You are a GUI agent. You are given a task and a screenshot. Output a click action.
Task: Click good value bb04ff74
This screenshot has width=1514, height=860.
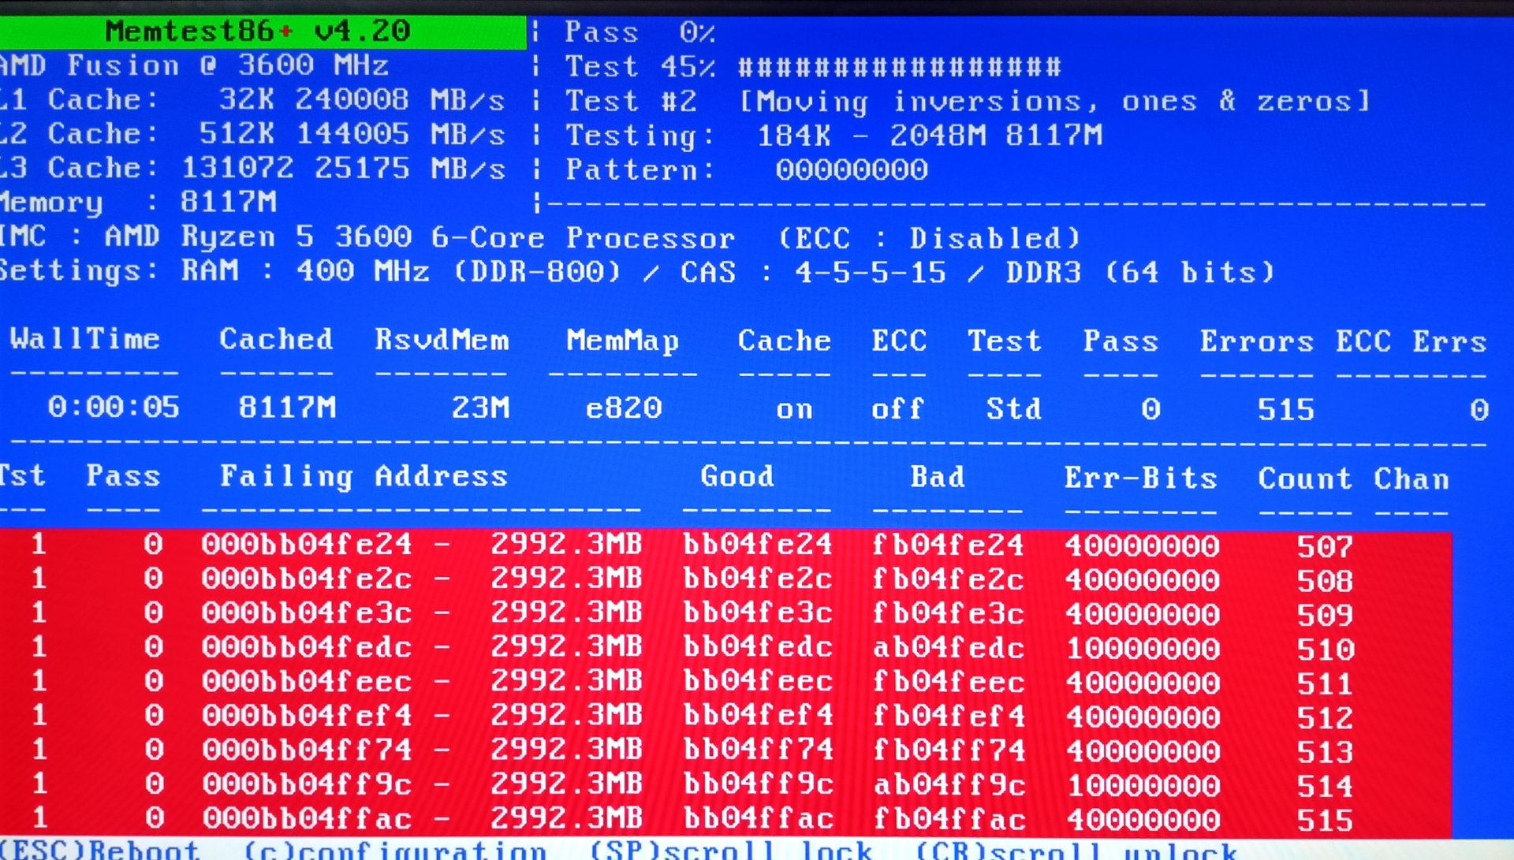pyautogui.click(x=758, y=750)
